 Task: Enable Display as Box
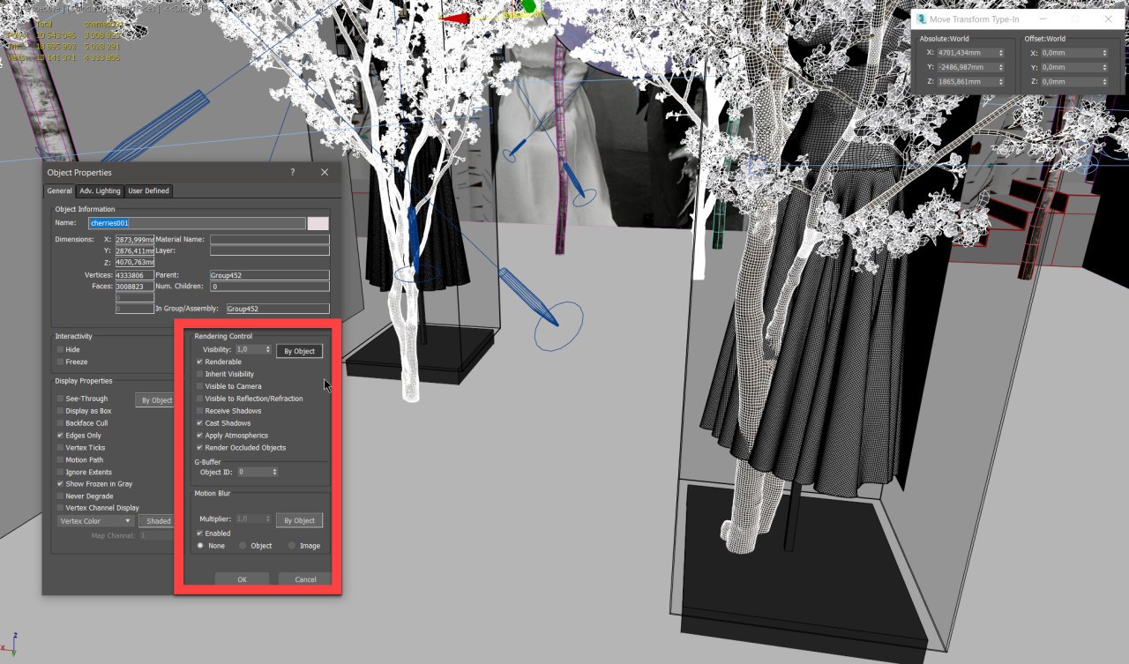click(61, 411)
